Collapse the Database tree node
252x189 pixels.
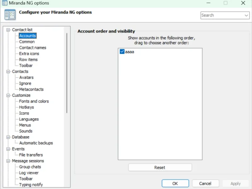coord(8,137)
